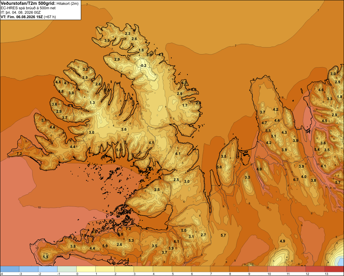
Task: Click the pale green legend swatch between -1 and 0
Action: [x=67, y=269]
